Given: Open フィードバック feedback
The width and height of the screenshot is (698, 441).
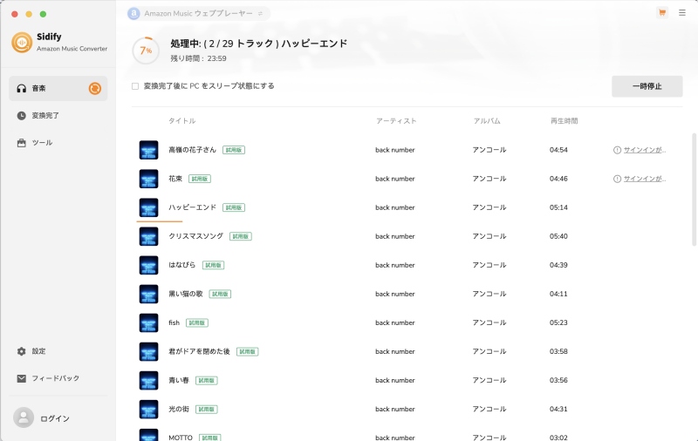Looking at the screenshot, I should (58, 378).
